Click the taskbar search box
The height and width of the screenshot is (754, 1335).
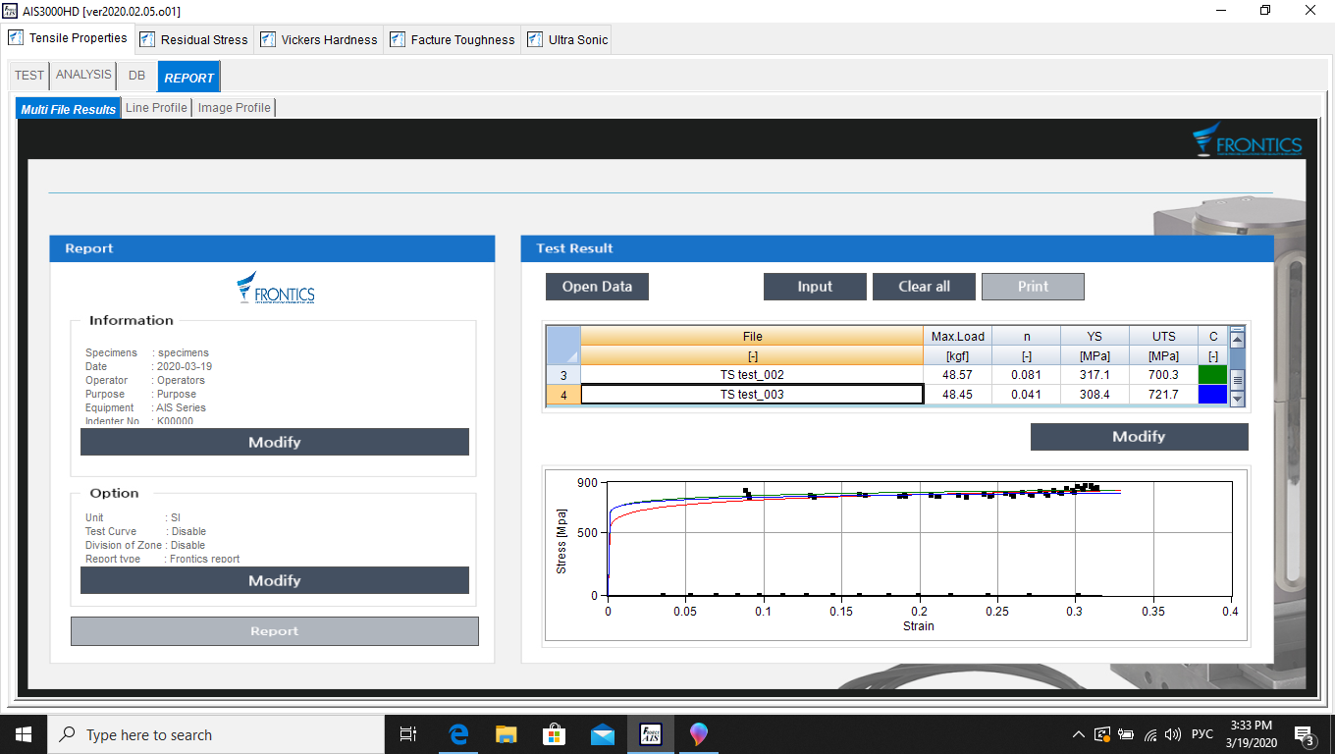(216, 734)
